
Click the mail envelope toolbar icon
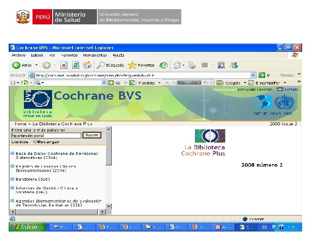pos(177,65)
